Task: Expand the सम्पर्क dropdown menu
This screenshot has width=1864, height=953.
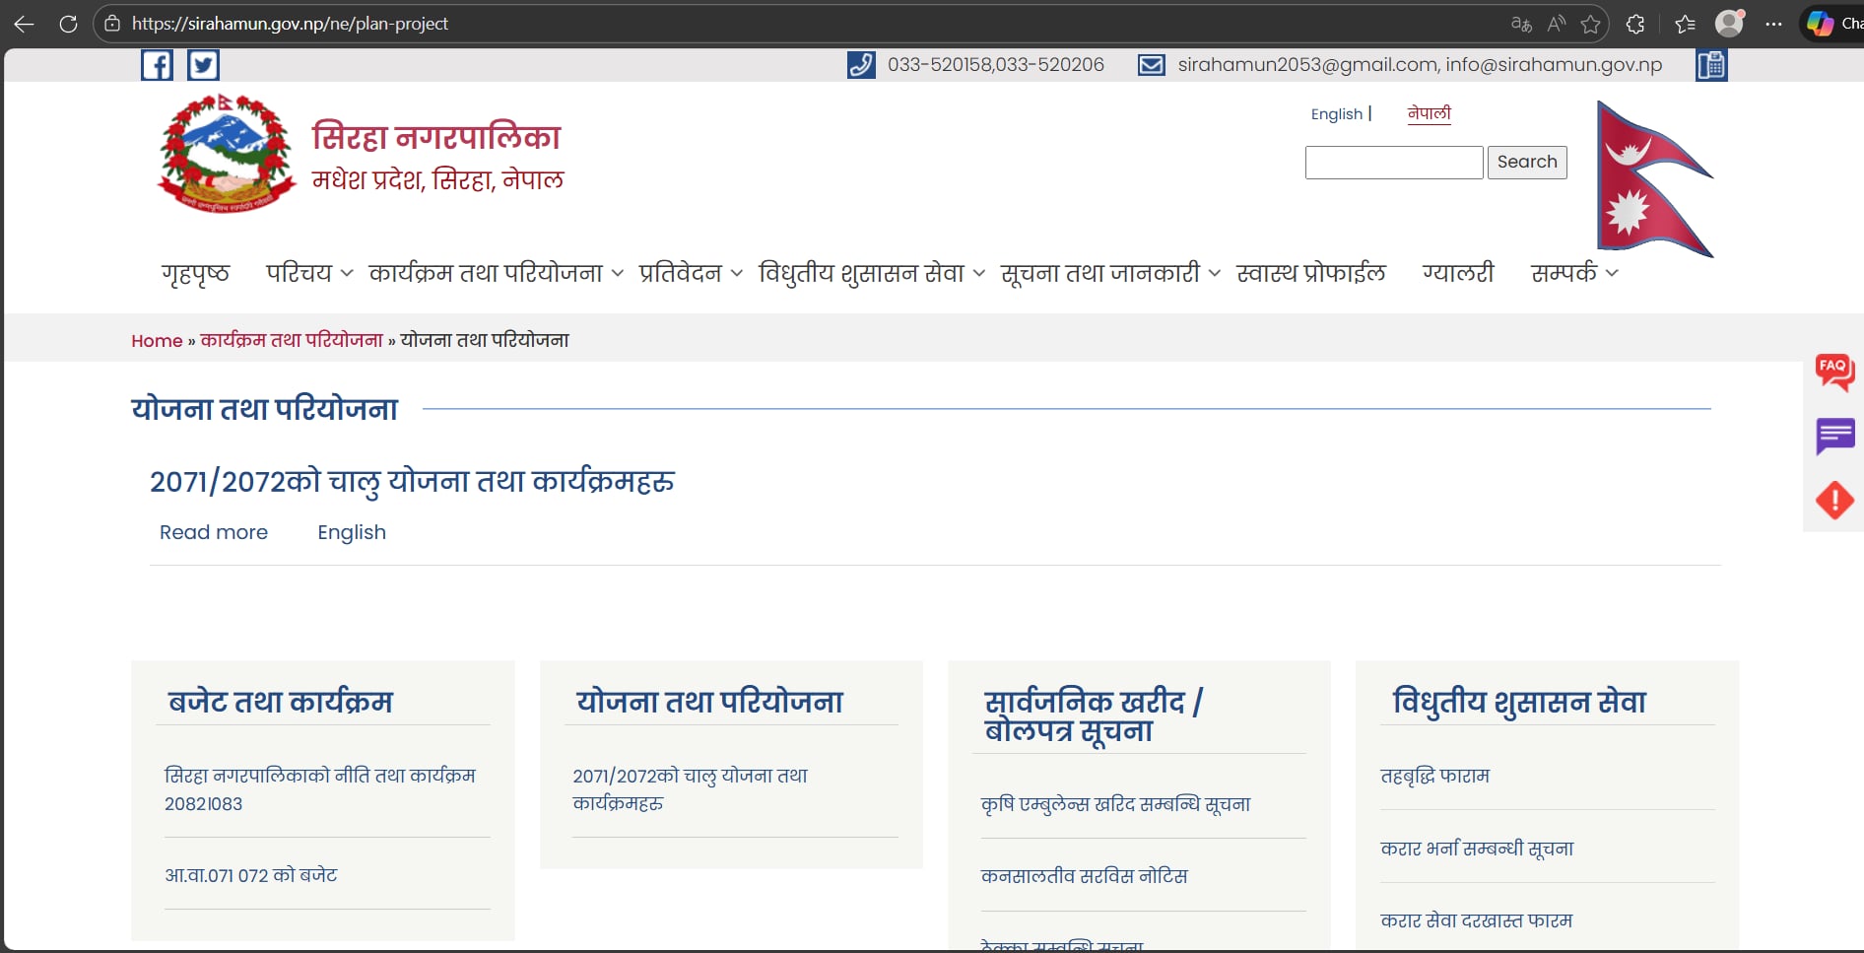Action: point(1573,273)
